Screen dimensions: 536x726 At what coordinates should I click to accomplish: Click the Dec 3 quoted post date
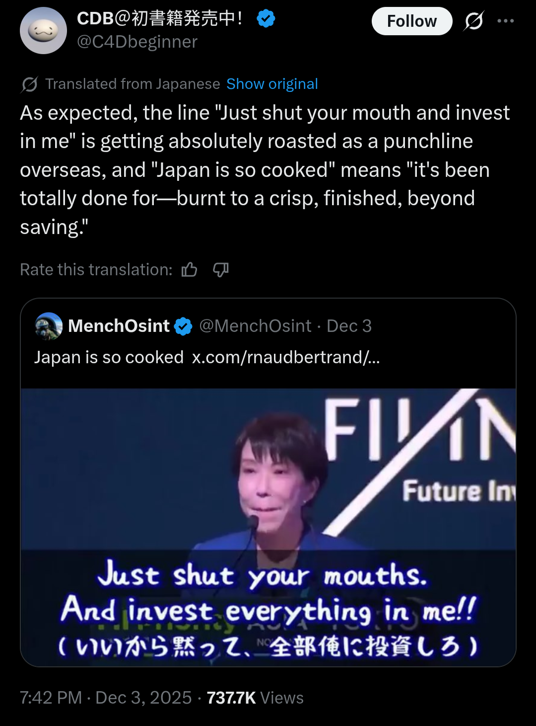[349, 326]
